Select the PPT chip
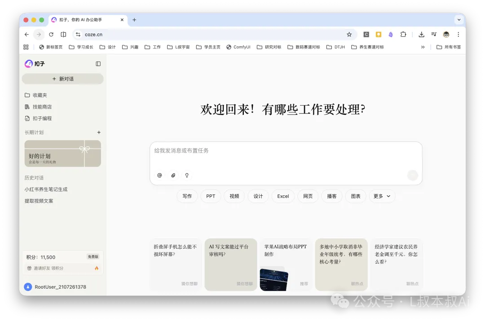 211,196
